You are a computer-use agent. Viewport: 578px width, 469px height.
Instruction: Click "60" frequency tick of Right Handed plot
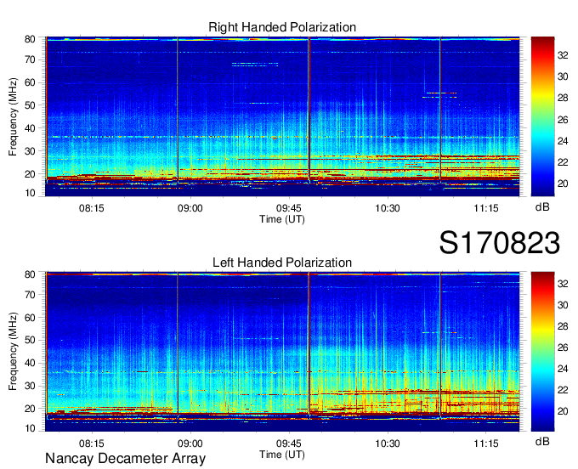(x=30, y=82)
